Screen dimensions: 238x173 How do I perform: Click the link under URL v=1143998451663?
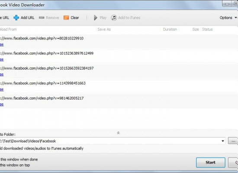click(2, 90)
